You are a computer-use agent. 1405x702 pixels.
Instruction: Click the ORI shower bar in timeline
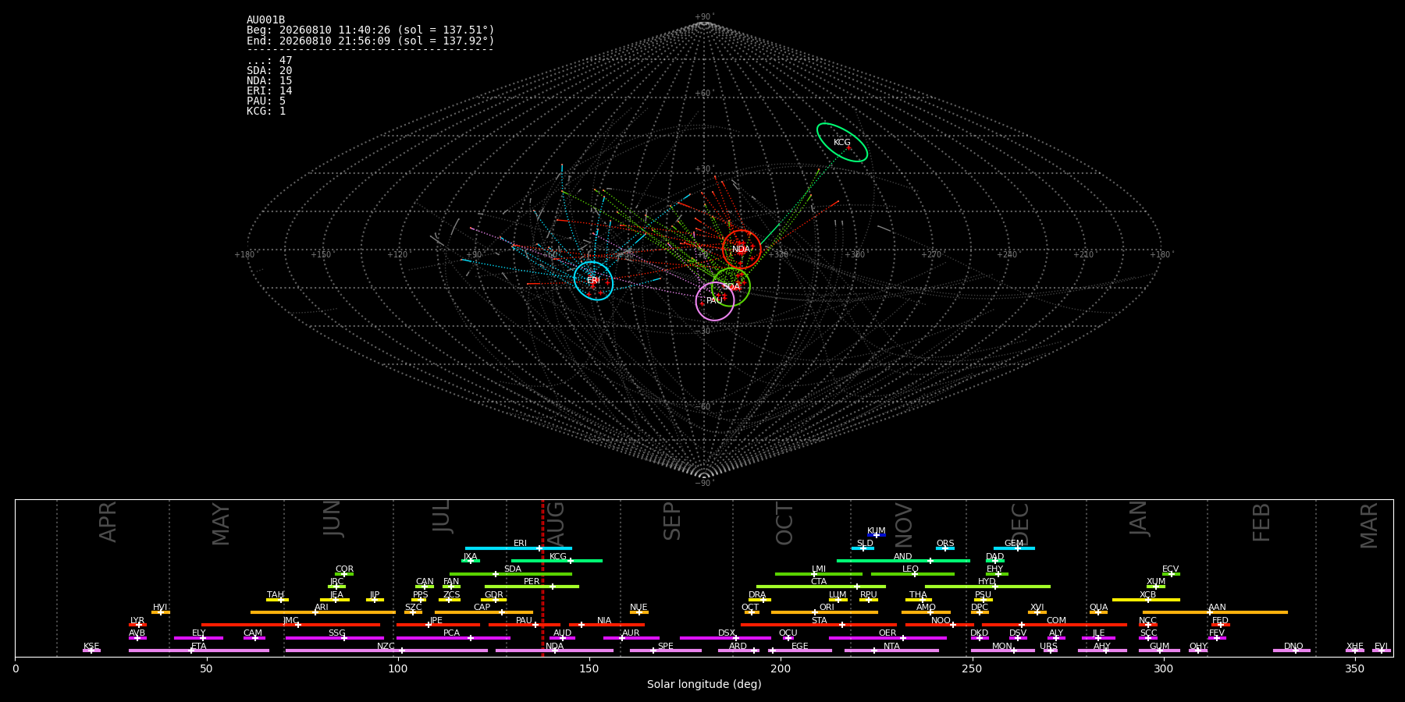coord(824,612)
